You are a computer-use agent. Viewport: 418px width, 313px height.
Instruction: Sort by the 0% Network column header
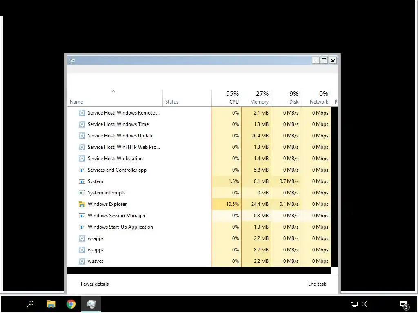(x=316, y=98)
